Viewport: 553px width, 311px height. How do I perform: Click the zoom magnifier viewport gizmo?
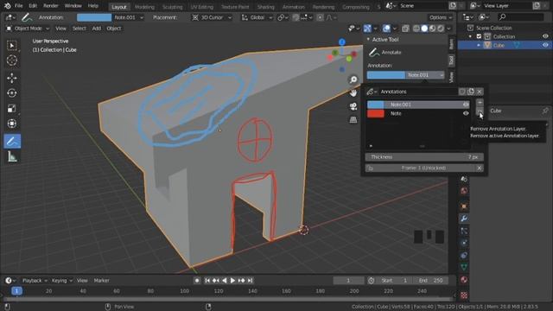(353, 79)
